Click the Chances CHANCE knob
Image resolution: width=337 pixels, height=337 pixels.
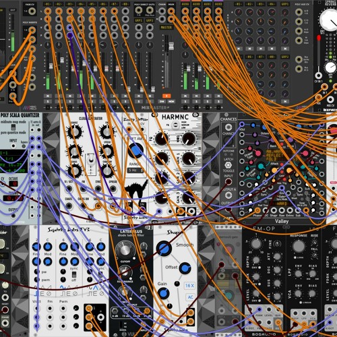point(228,141)
